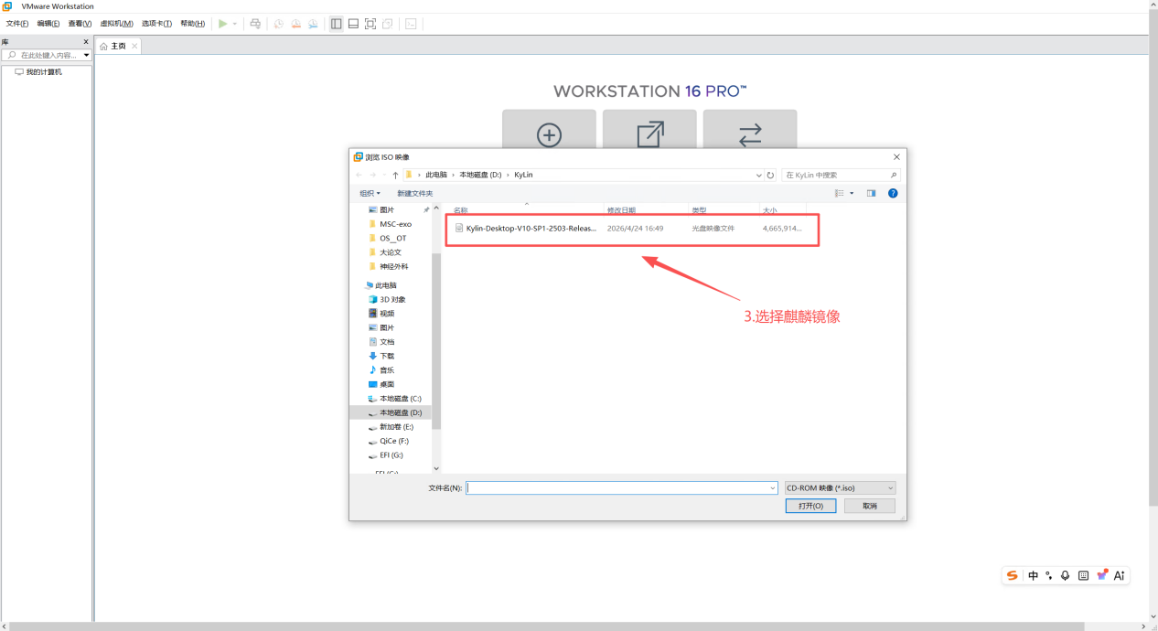
Task: Open the address bar history dropdown
Action: click(x=758, y=175)
